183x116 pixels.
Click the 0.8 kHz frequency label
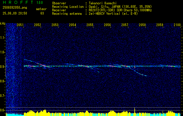(x=3, y=81)
